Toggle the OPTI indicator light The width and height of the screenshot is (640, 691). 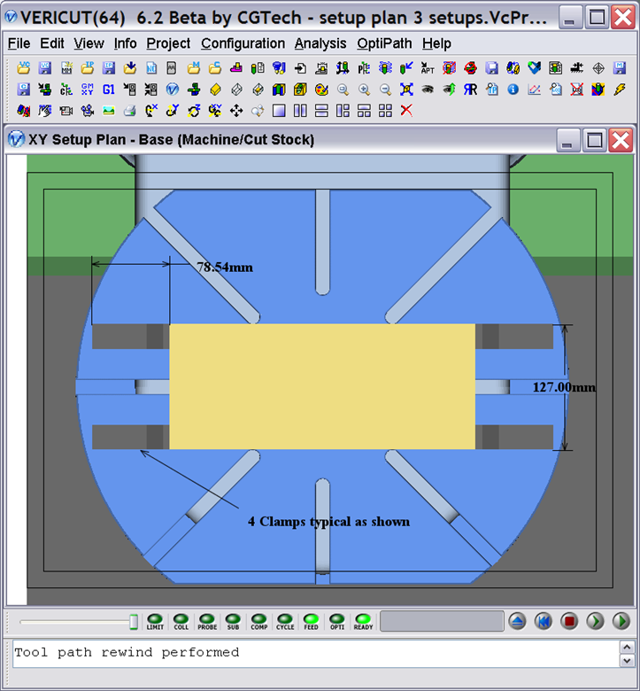click(336, 619)
